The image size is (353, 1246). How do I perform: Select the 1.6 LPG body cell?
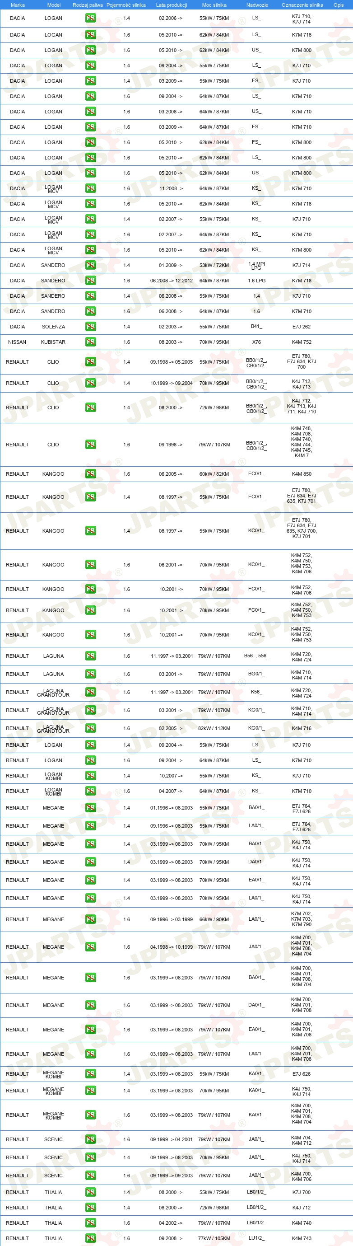point(256,281)
